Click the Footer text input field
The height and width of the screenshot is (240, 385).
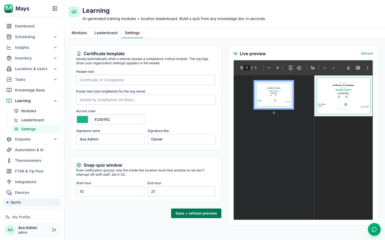coord(146,100)
